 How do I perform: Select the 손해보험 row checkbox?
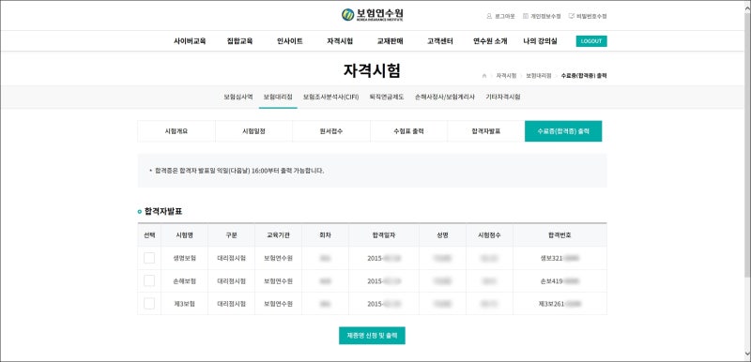pos(149,280)
